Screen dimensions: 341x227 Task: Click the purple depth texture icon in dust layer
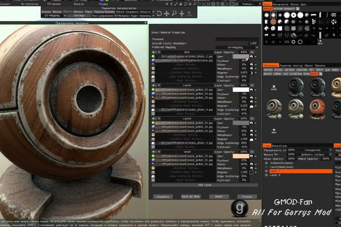tap(153, 61)
